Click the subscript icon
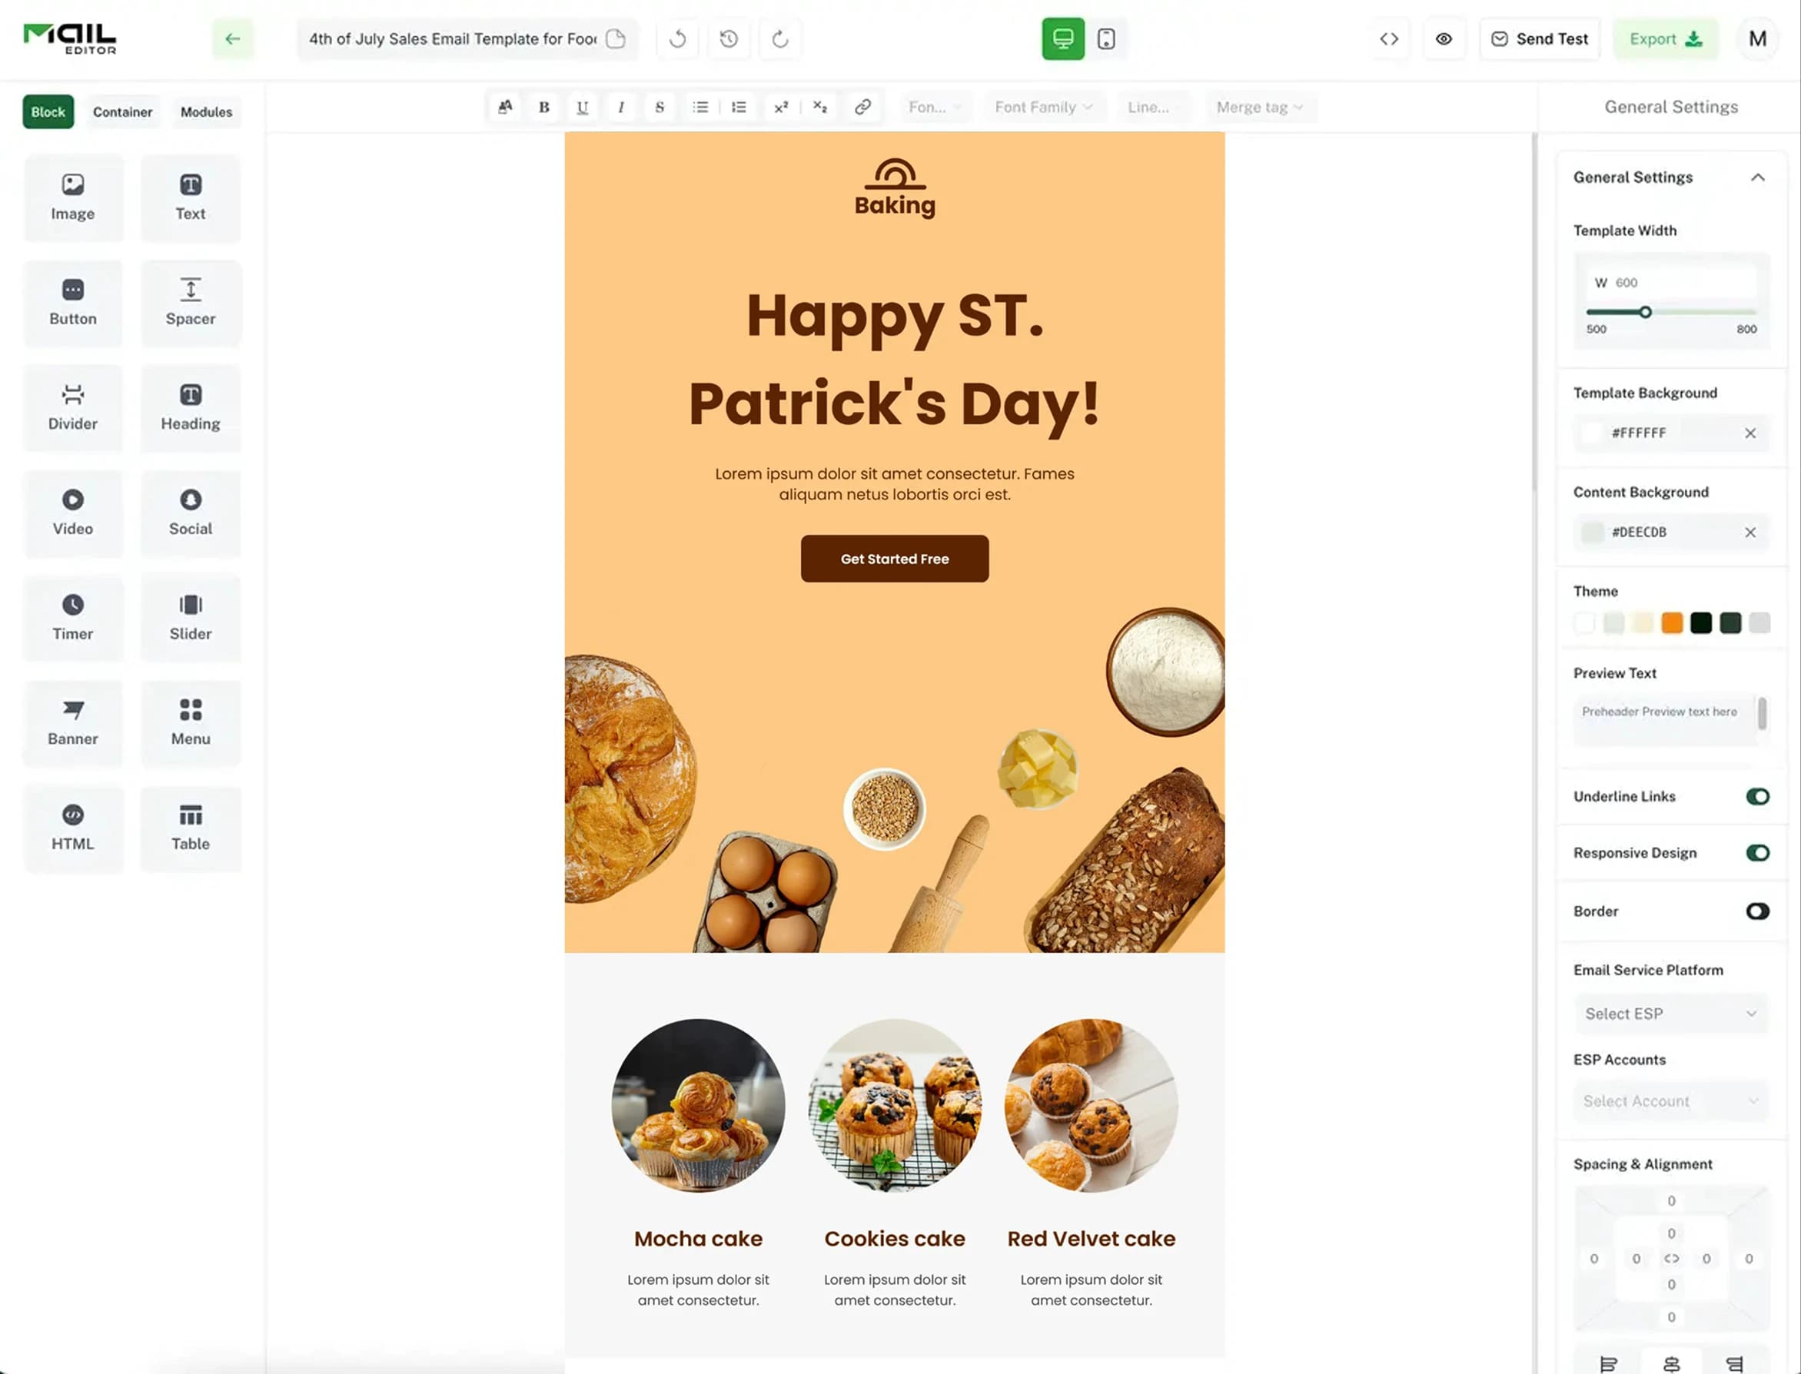The width and height of the screenshot is (1801, 1374). point(819,107)
